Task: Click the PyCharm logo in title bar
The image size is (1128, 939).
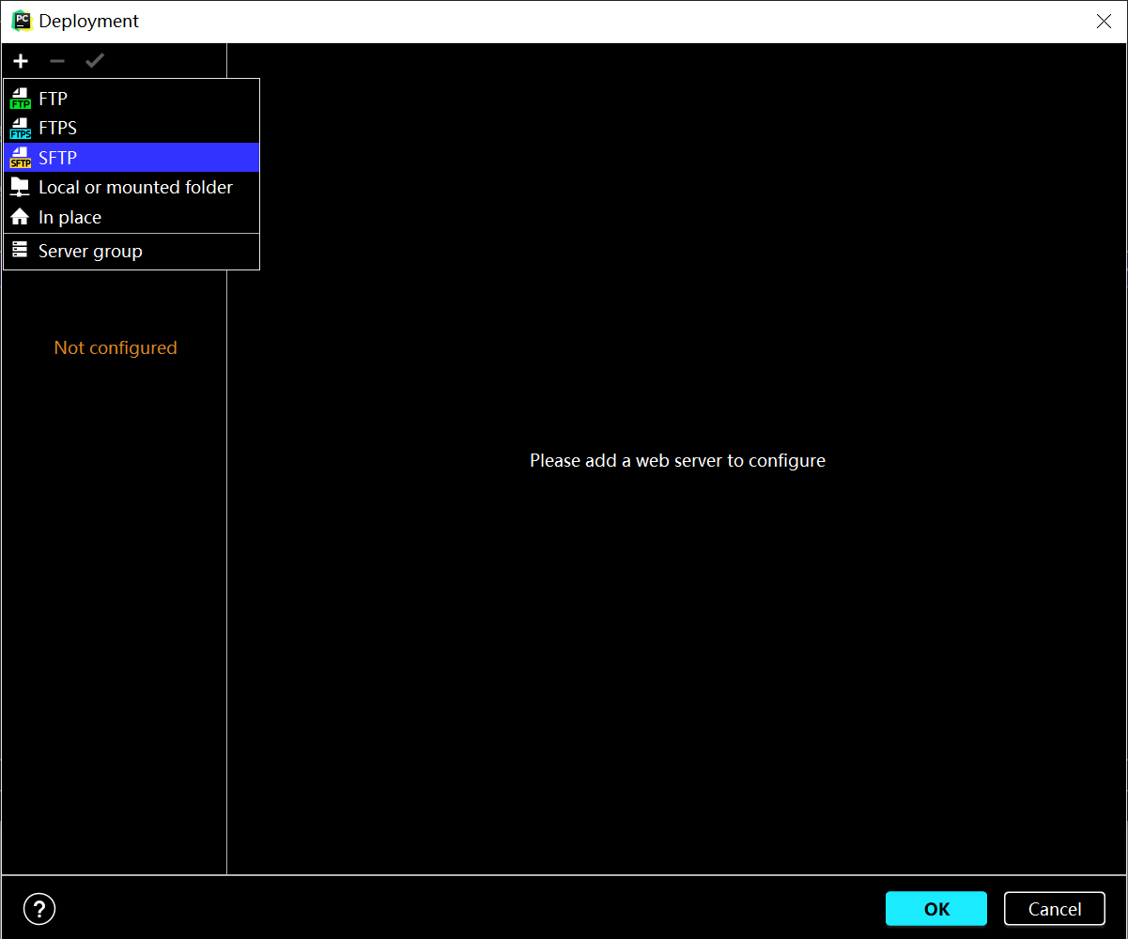Action: (21, 21)
